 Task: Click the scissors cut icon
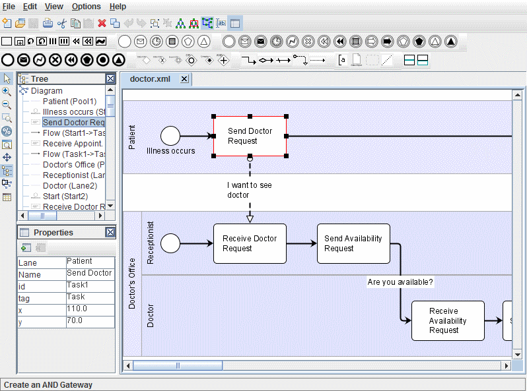62,23
